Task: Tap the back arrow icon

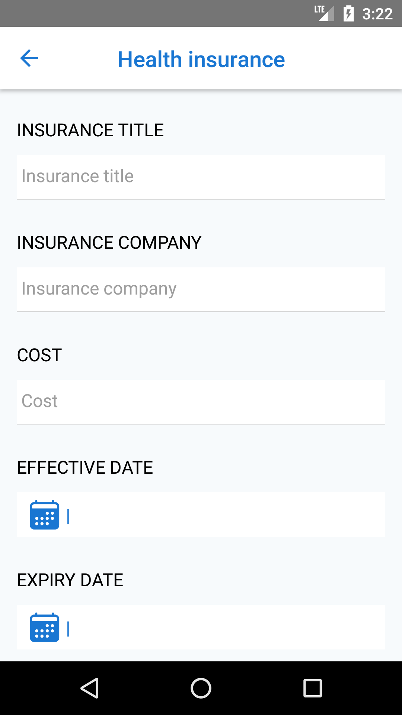Action: pos(29,58)
